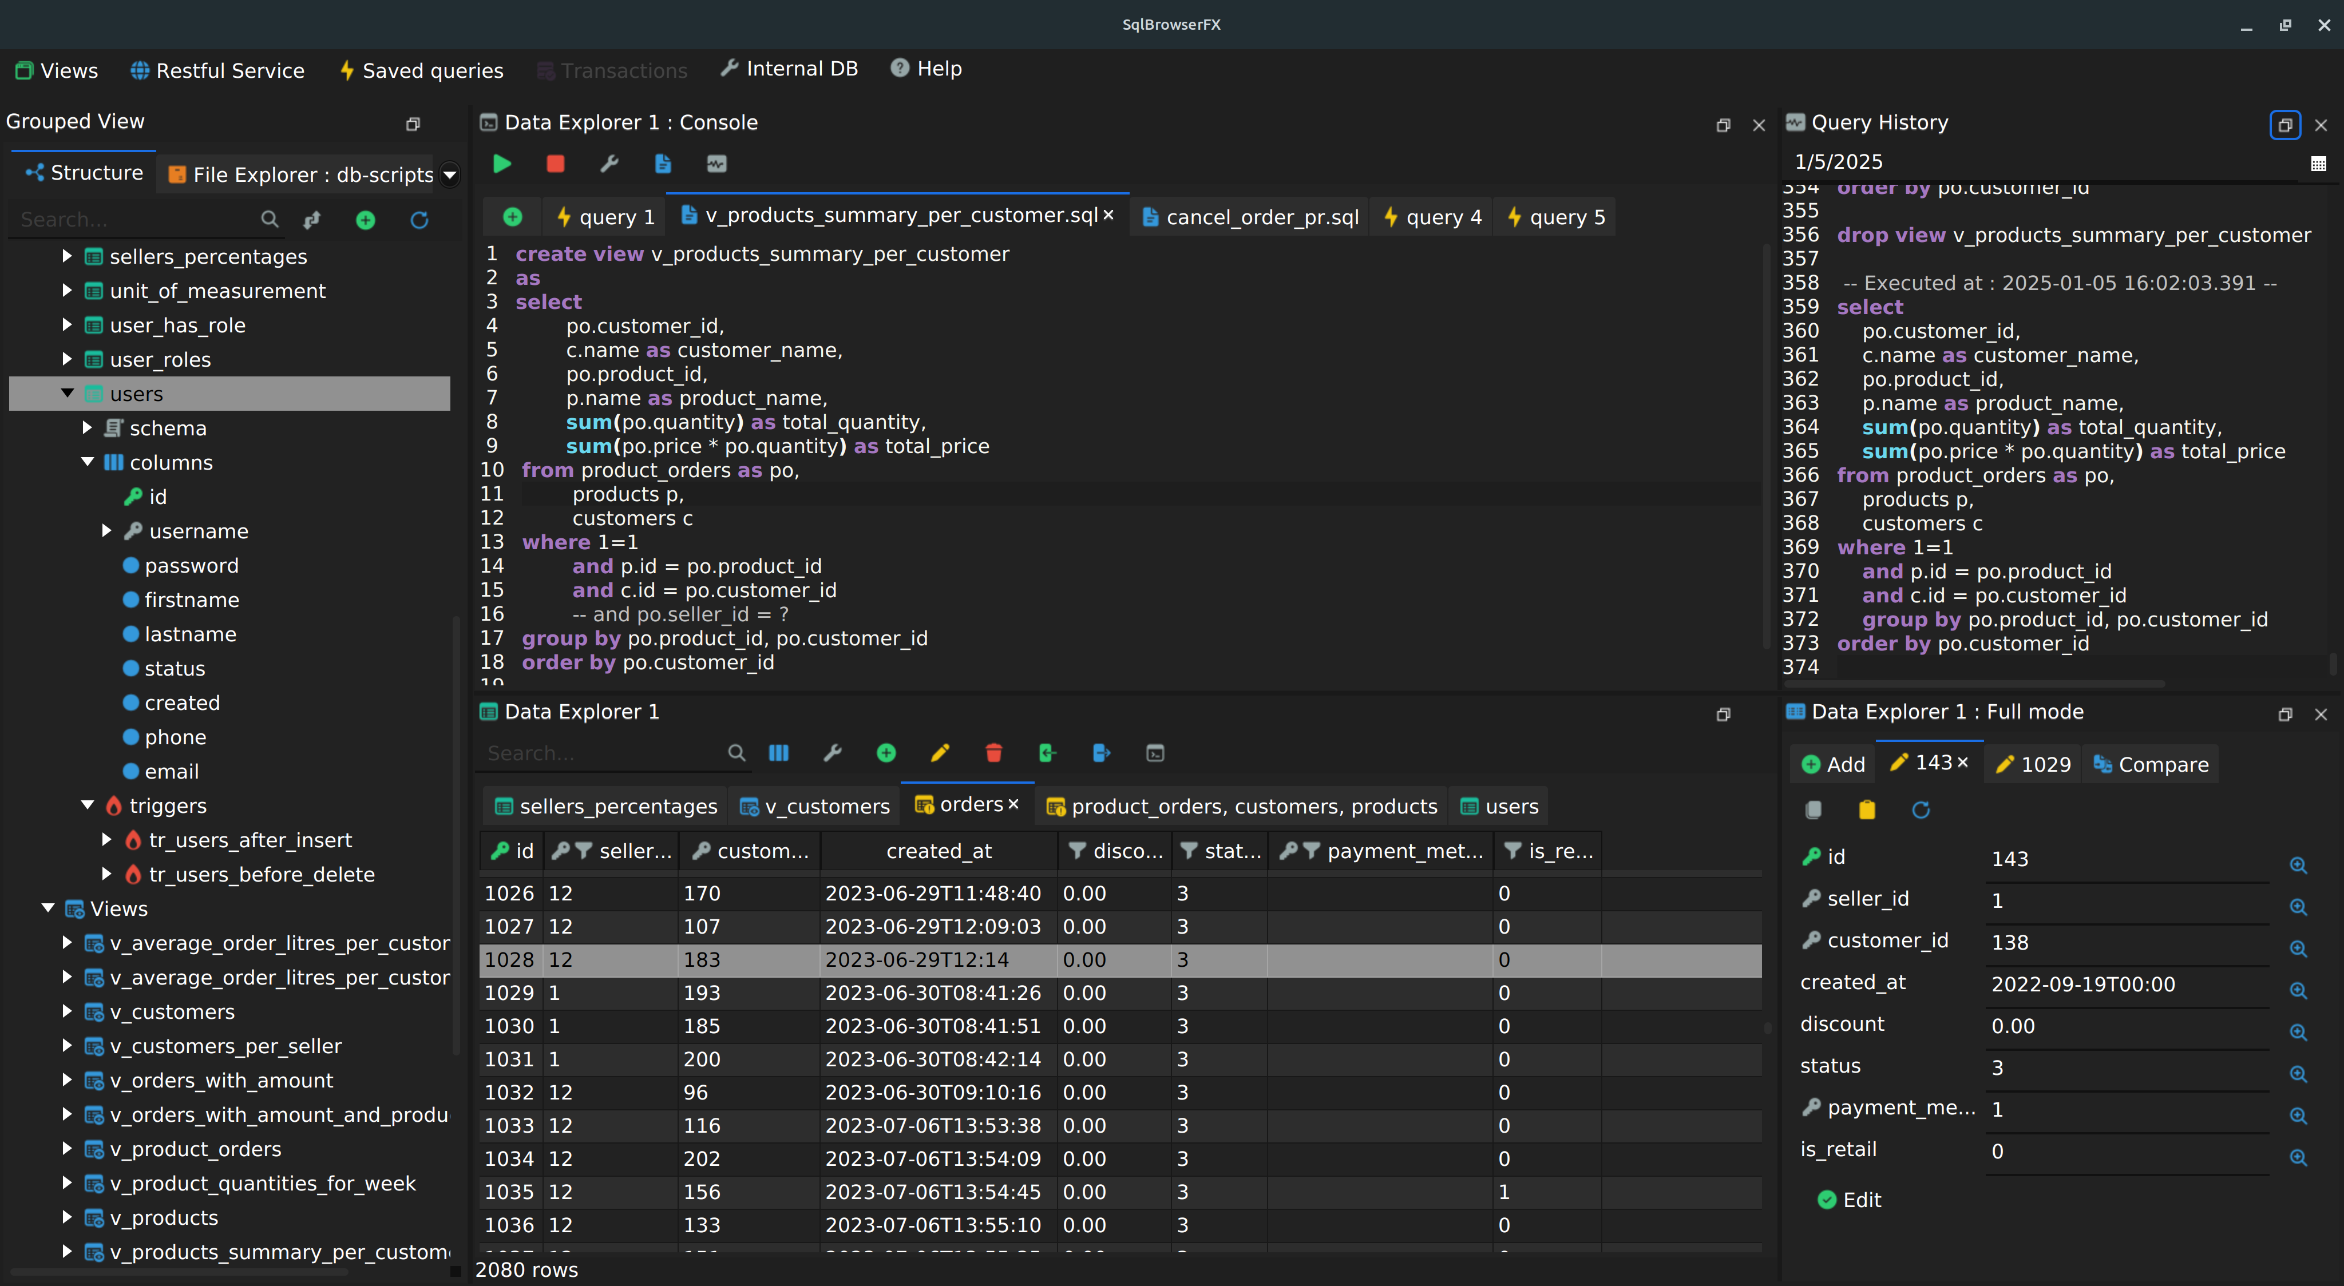This screenshot has width=2344, height=1286.
Task: Refresh the structure tree
Action: (419, 220)
